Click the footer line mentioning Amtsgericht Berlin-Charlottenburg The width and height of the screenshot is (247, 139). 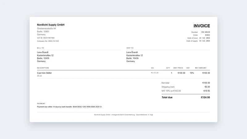[124, 115]
